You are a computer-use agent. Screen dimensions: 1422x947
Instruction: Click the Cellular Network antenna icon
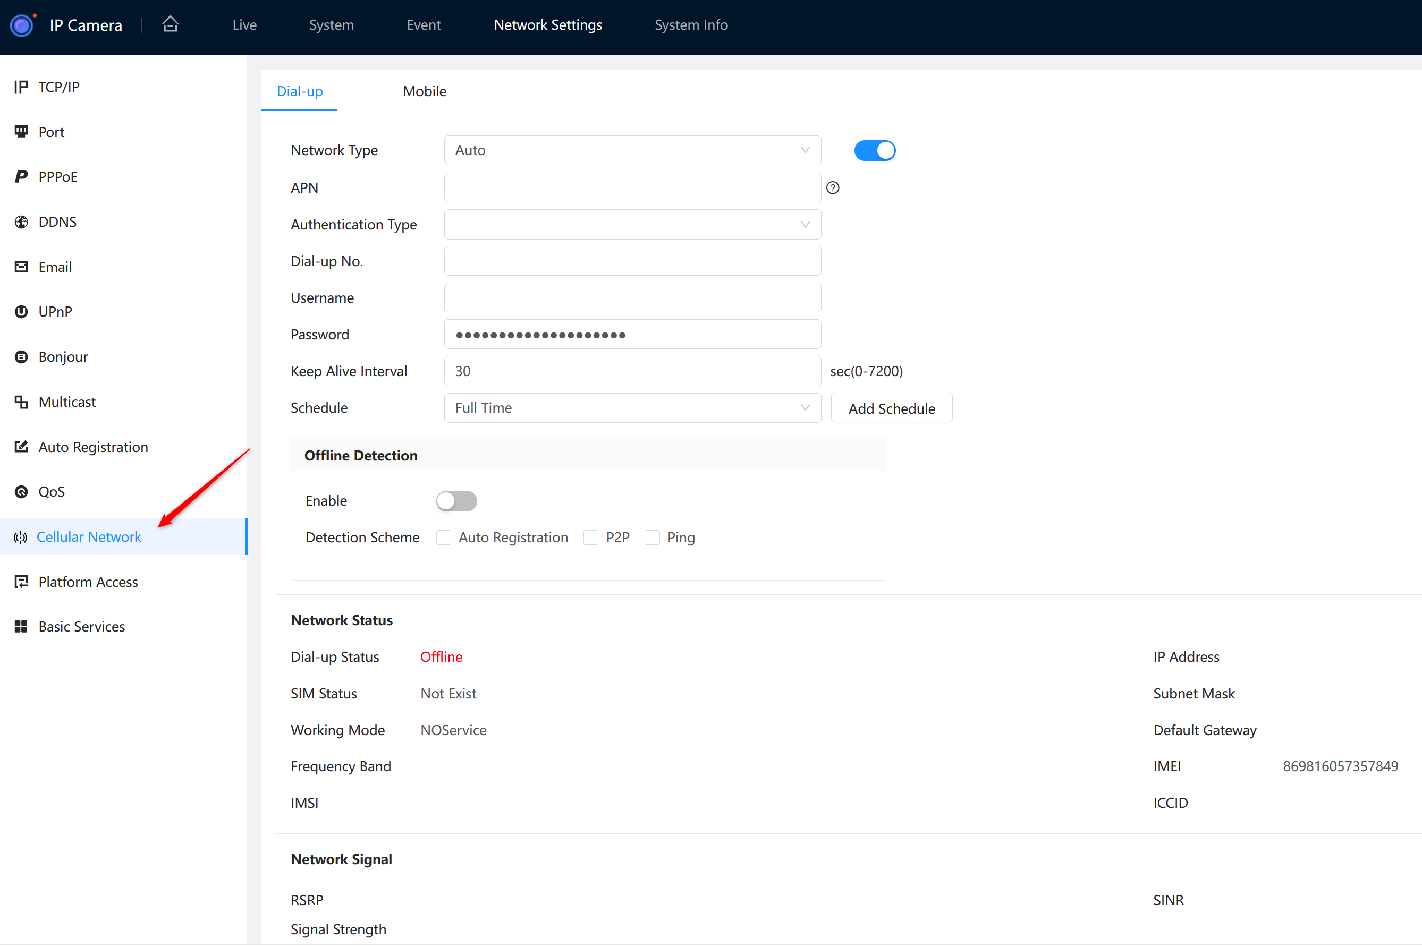pos(21,537)
